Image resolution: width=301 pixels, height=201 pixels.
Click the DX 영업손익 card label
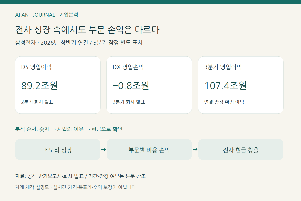tap(128, 67)
